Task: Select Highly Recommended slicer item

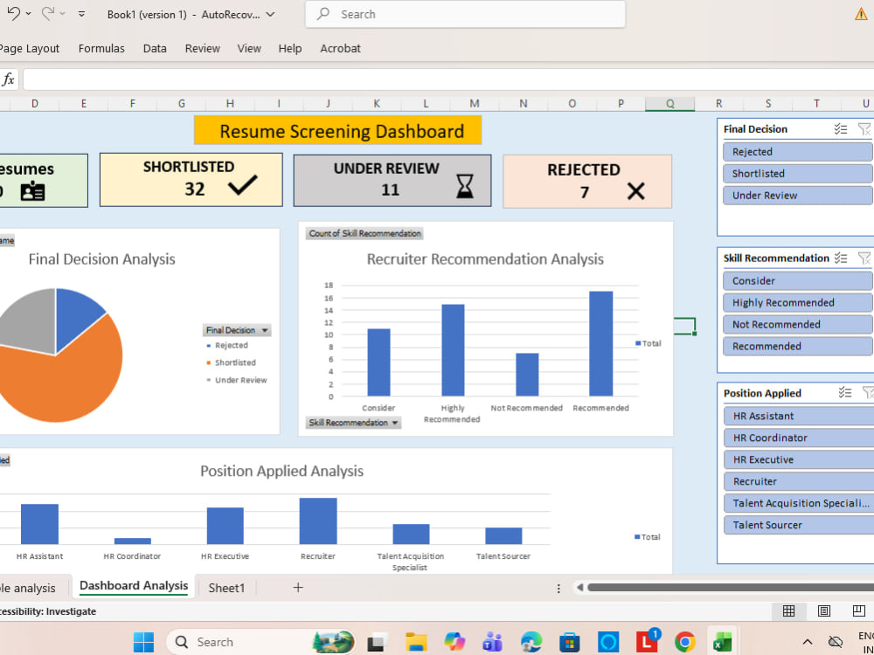Action: 798,302
